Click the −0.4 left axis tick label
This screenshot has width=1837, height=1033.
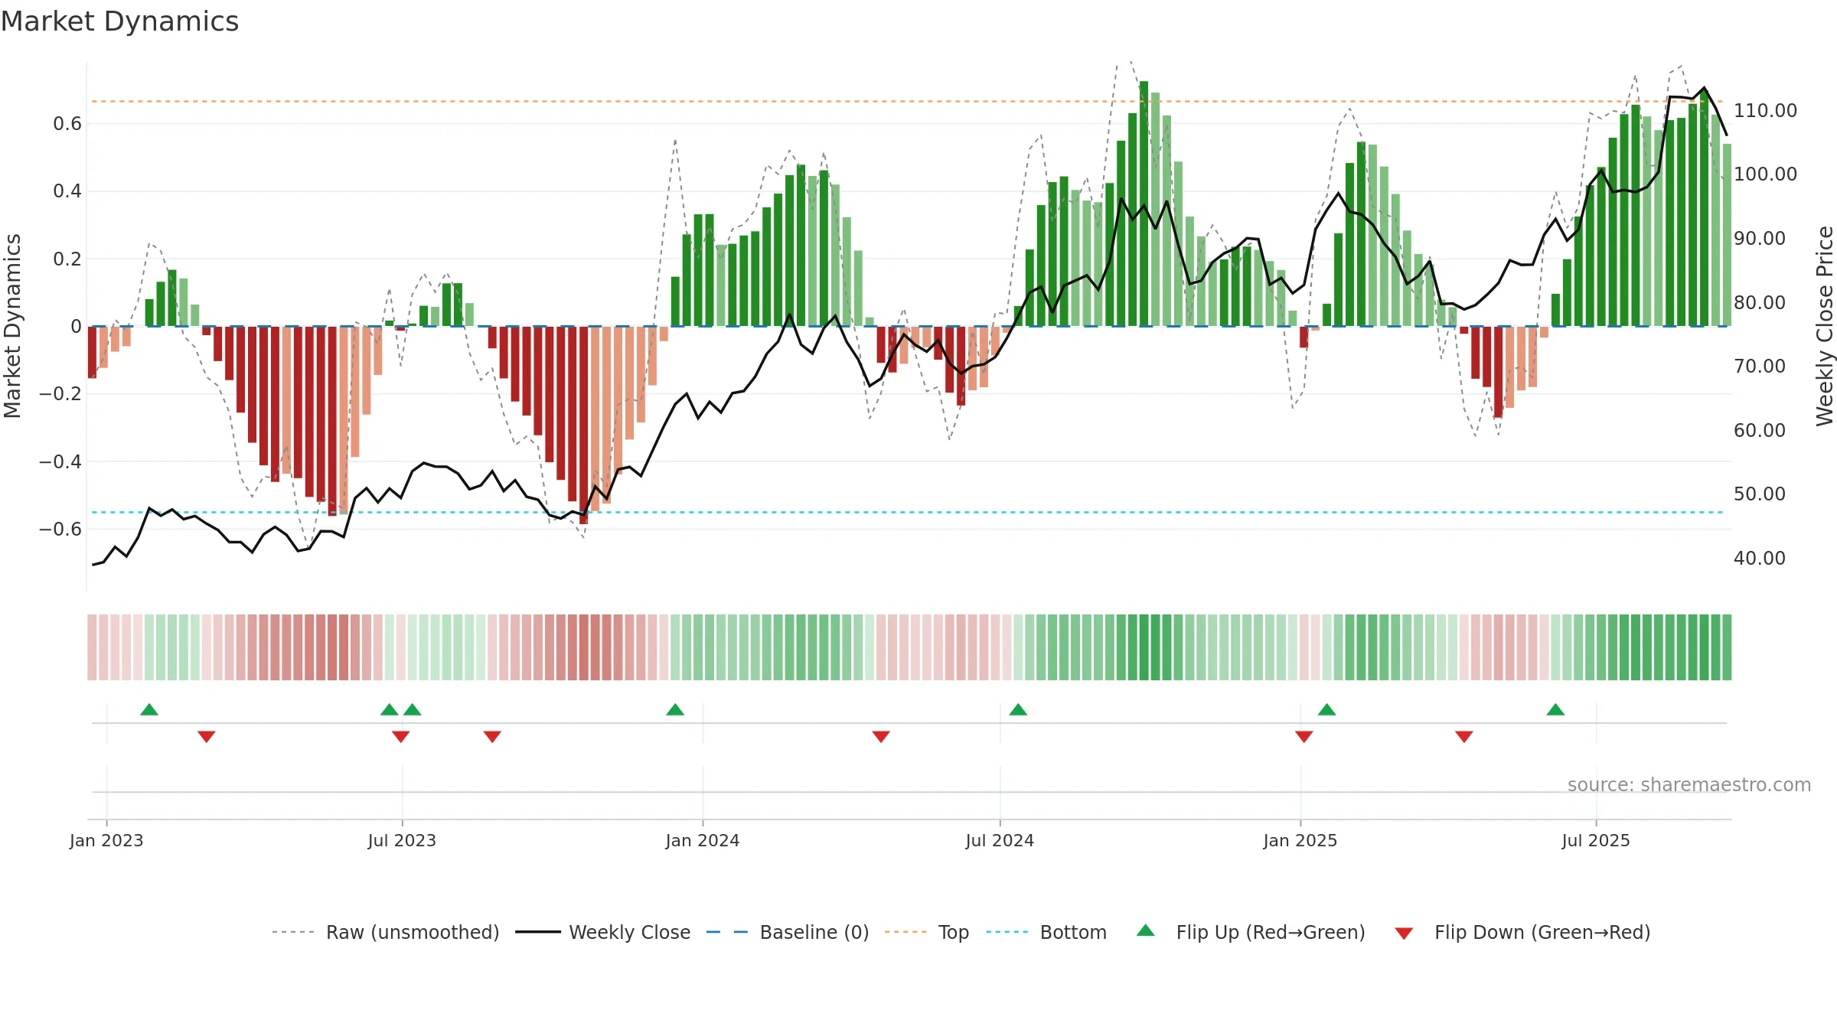pyautogui.click(x=60, y=461)
